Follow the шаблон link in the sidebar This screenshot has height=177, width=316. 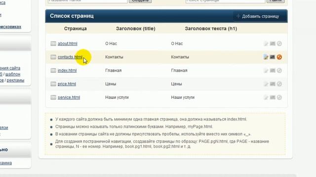(13, 74)
